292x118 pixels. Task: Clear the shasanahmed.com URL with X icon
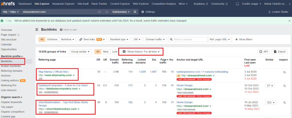click(x=107, y=12)
